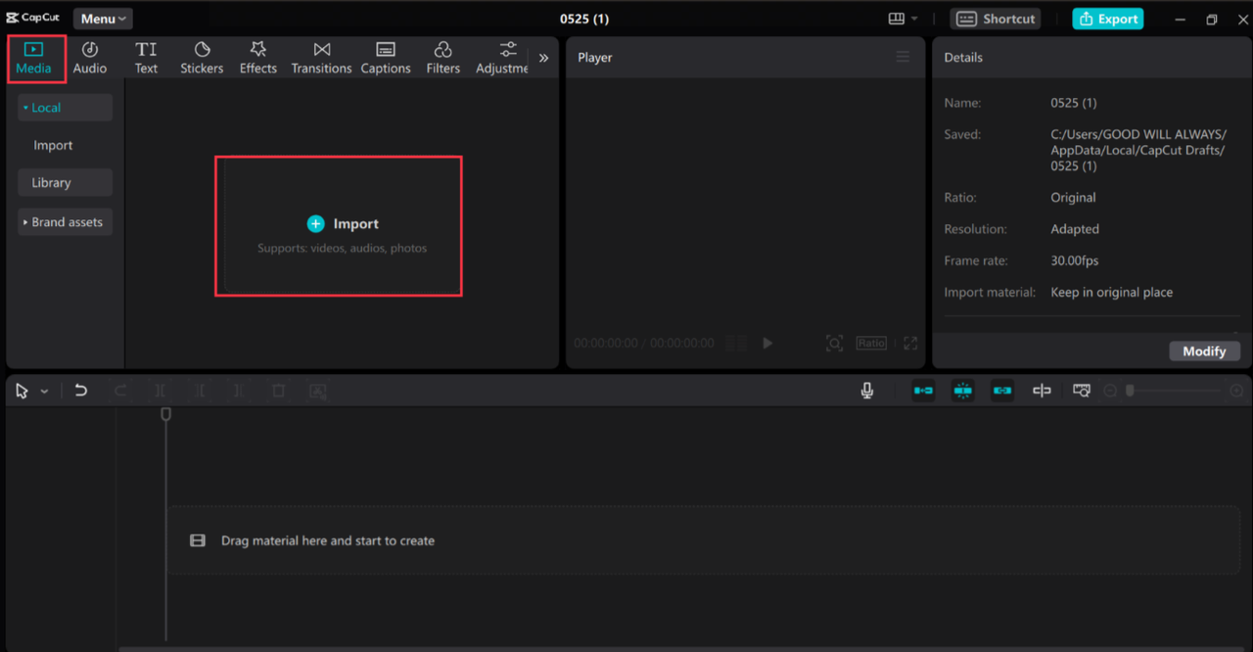Open the Media tab
The width and height of the screenshot is (1253, 652).
tap(33, 59)
